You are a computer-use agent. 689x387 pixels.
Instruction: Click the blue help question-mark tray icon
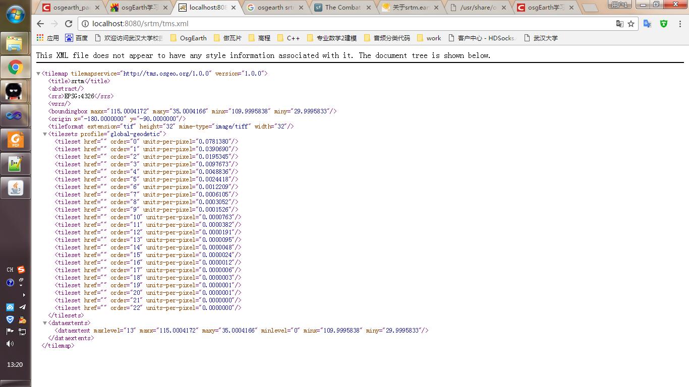(10, 283)
